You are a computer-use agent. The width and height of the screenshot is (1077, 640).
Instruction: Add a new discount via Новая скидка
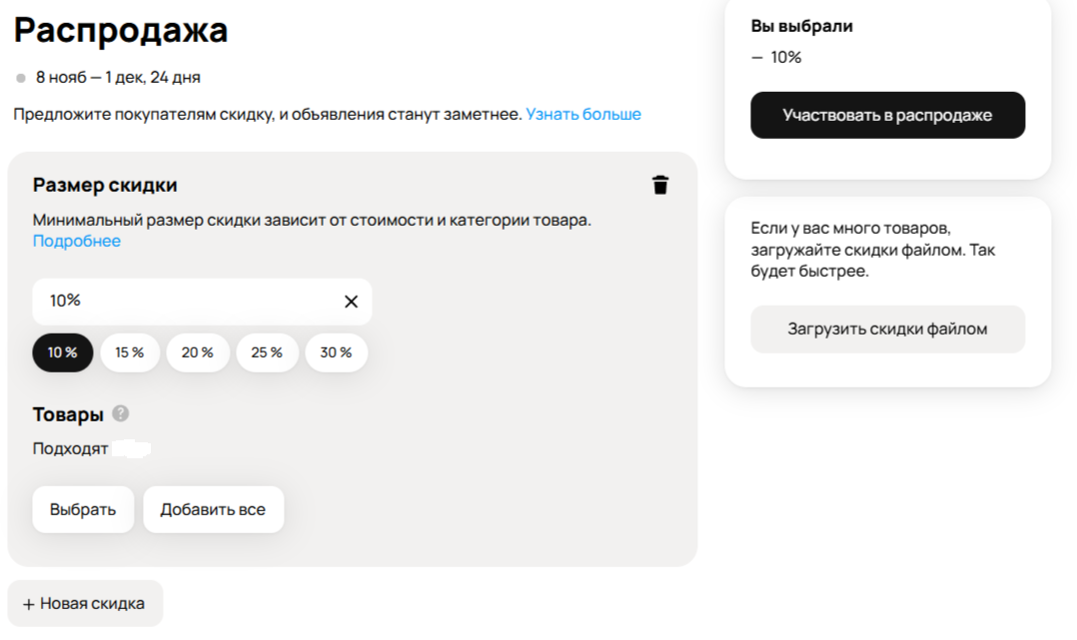[85, 603]
